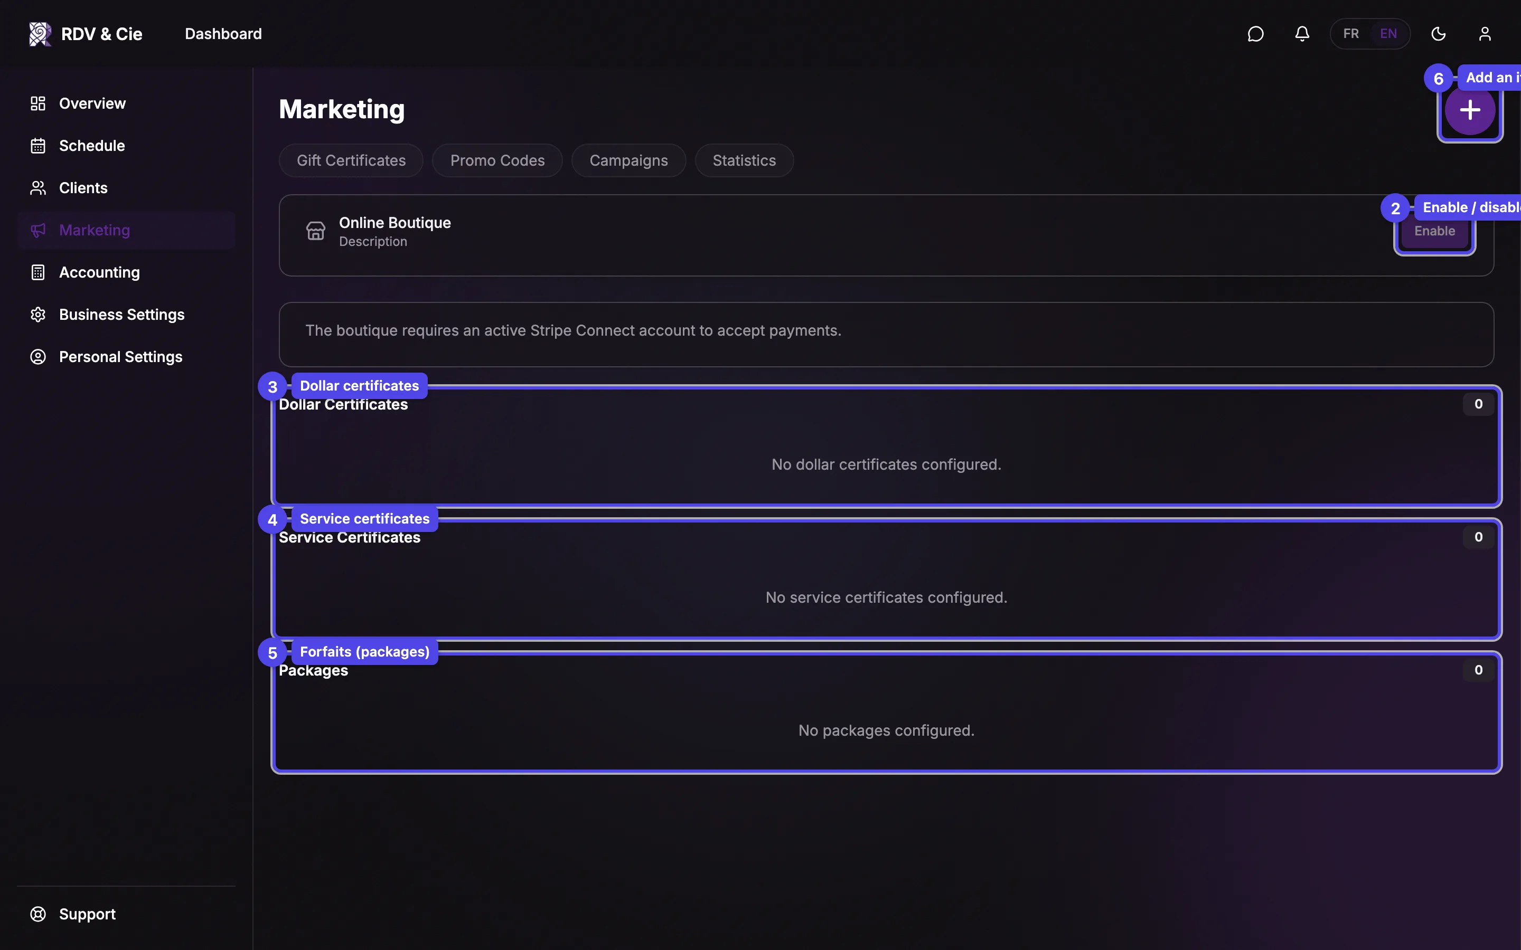Click the Clients people icon
1521x950 pixels.
click(39, 188)
